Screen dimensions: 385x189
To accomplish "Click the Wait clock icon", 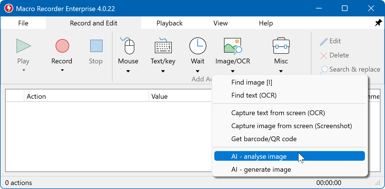I will (x=198, y=46).
